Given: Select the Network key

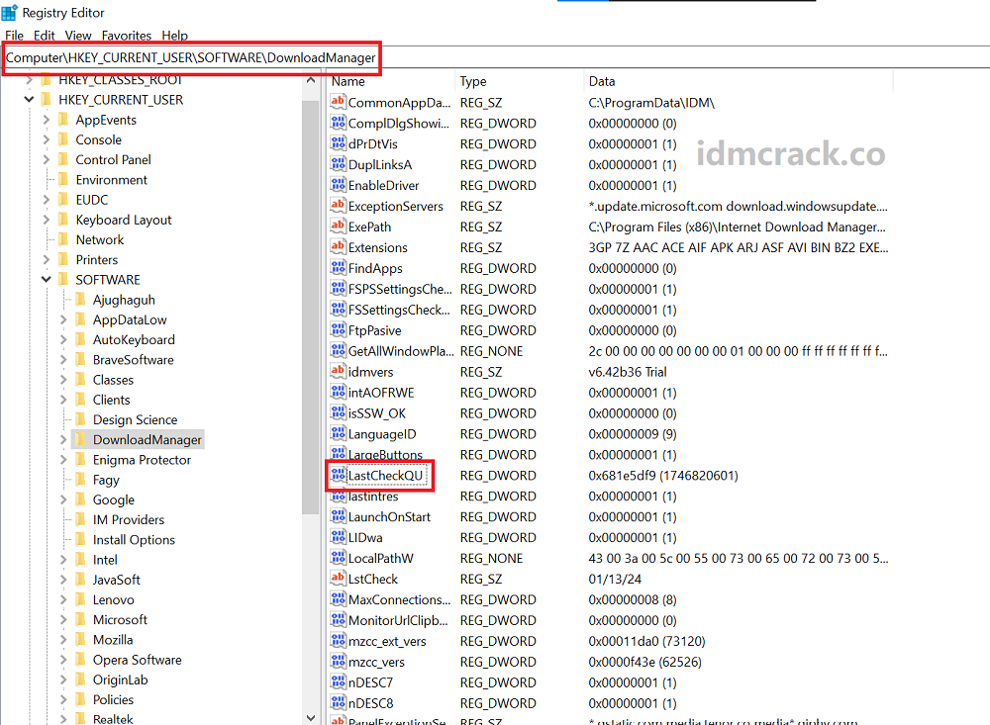Looking at the screenshot, I should tap(100, 239).
